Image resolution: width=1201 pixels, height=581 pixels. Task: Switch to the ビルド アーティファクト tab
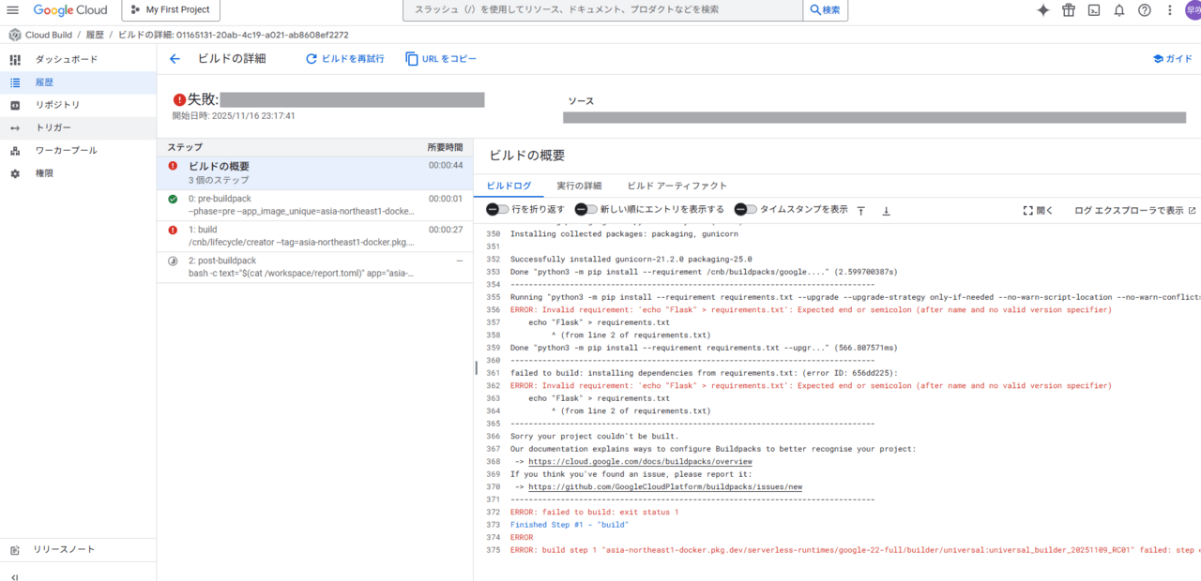(x=677, y=186)
